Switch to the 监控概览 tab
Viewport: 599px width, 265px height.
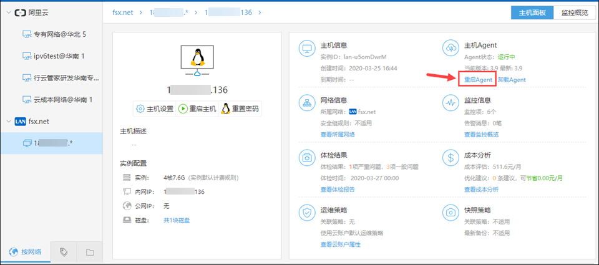pyautogui.click(x=575, y=12)
